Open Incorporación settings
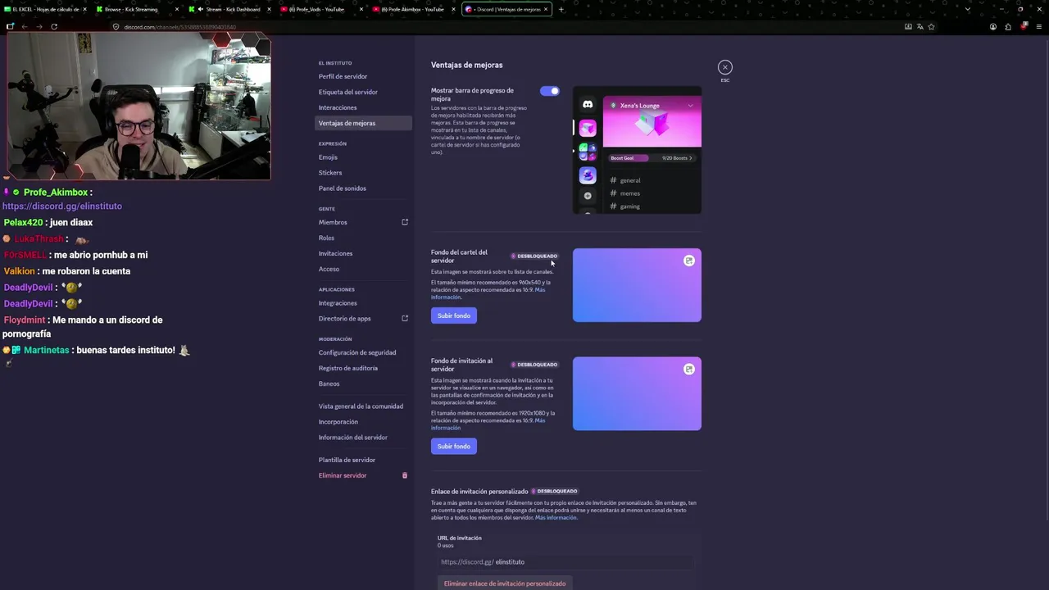This screenshot has width=1049, height=590. (x=363, y=422)
